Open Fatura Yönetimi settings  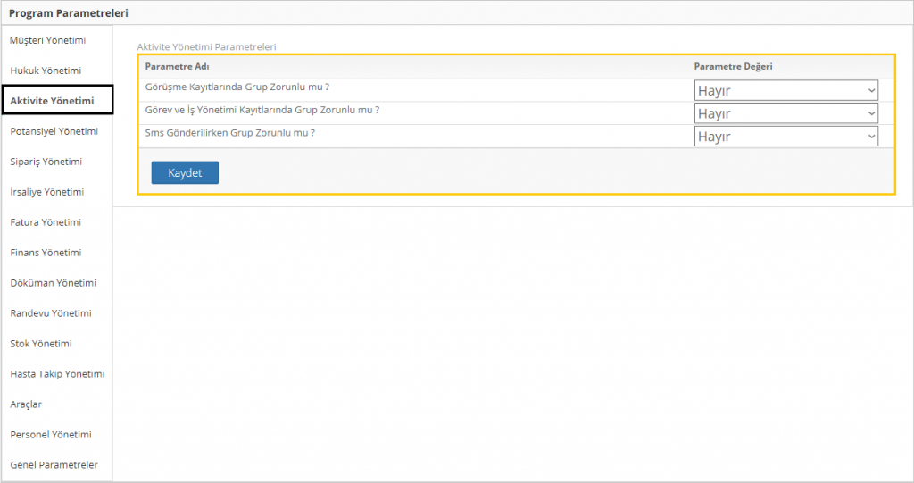(x=45, y=222)
